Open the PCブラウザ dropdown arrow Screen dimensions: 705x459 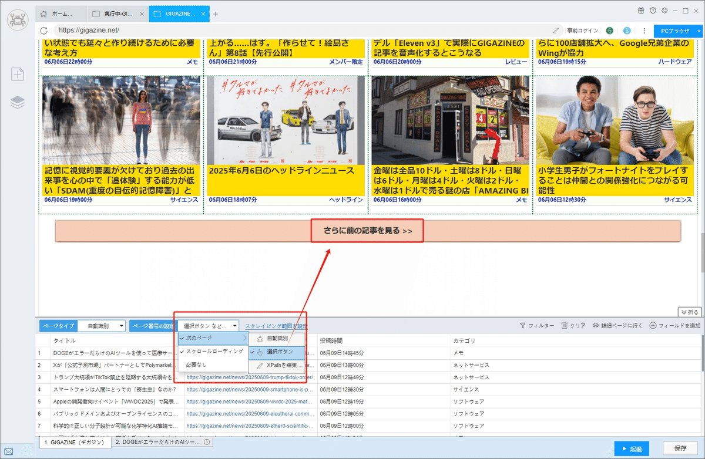coord(699,31)
